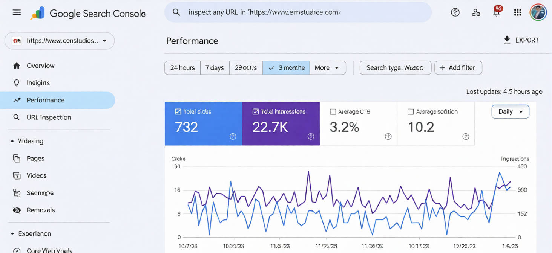Select the 7 days range
The image size is (552, 253).
215,68
